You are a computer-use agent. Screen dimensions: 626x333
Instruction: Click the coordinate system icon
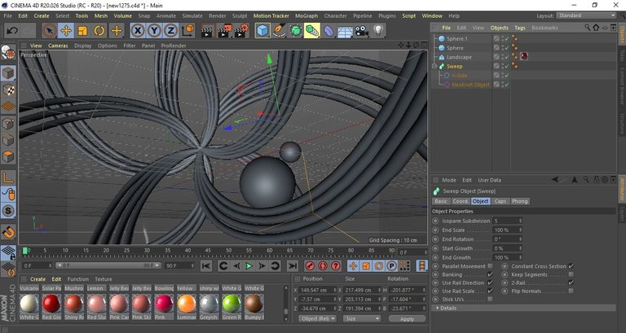tap(187, 31)
